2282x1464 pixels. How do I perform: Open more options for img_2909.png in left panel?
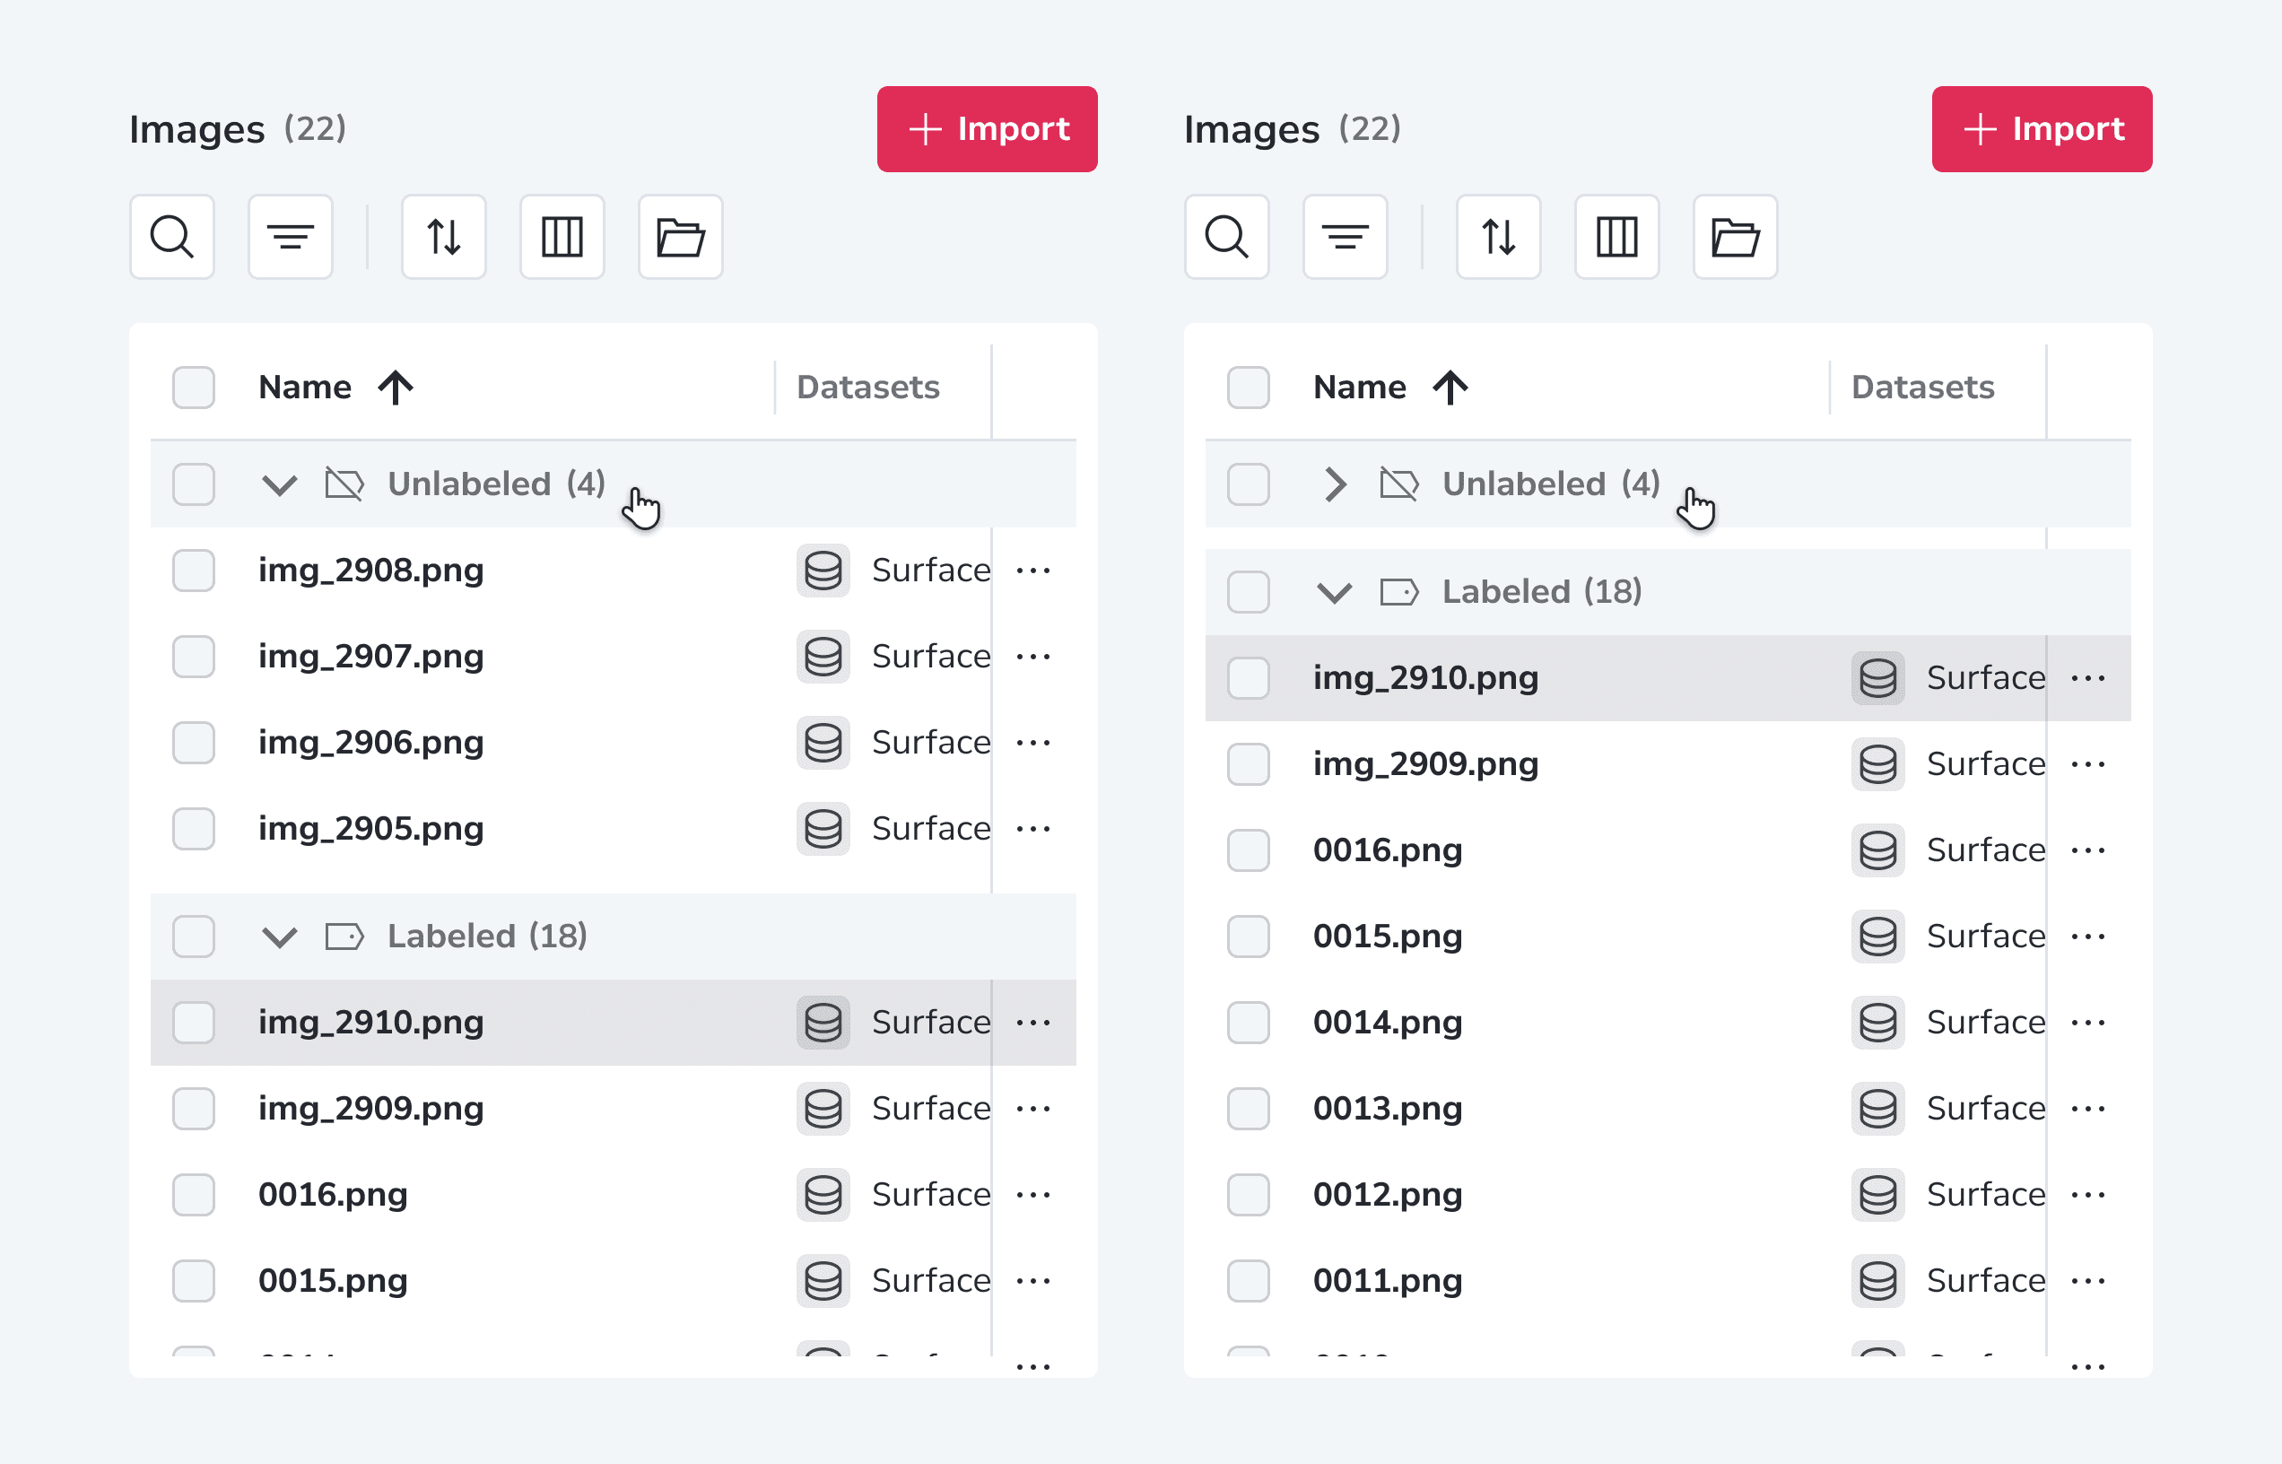point(1033,1109)
